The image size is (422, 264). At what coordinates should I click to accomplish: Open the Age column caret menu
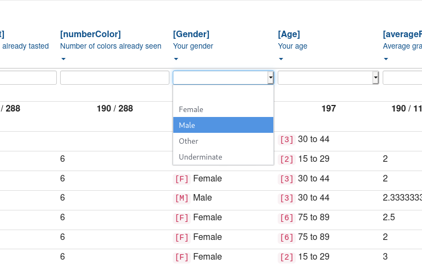[x=281, y=59]
